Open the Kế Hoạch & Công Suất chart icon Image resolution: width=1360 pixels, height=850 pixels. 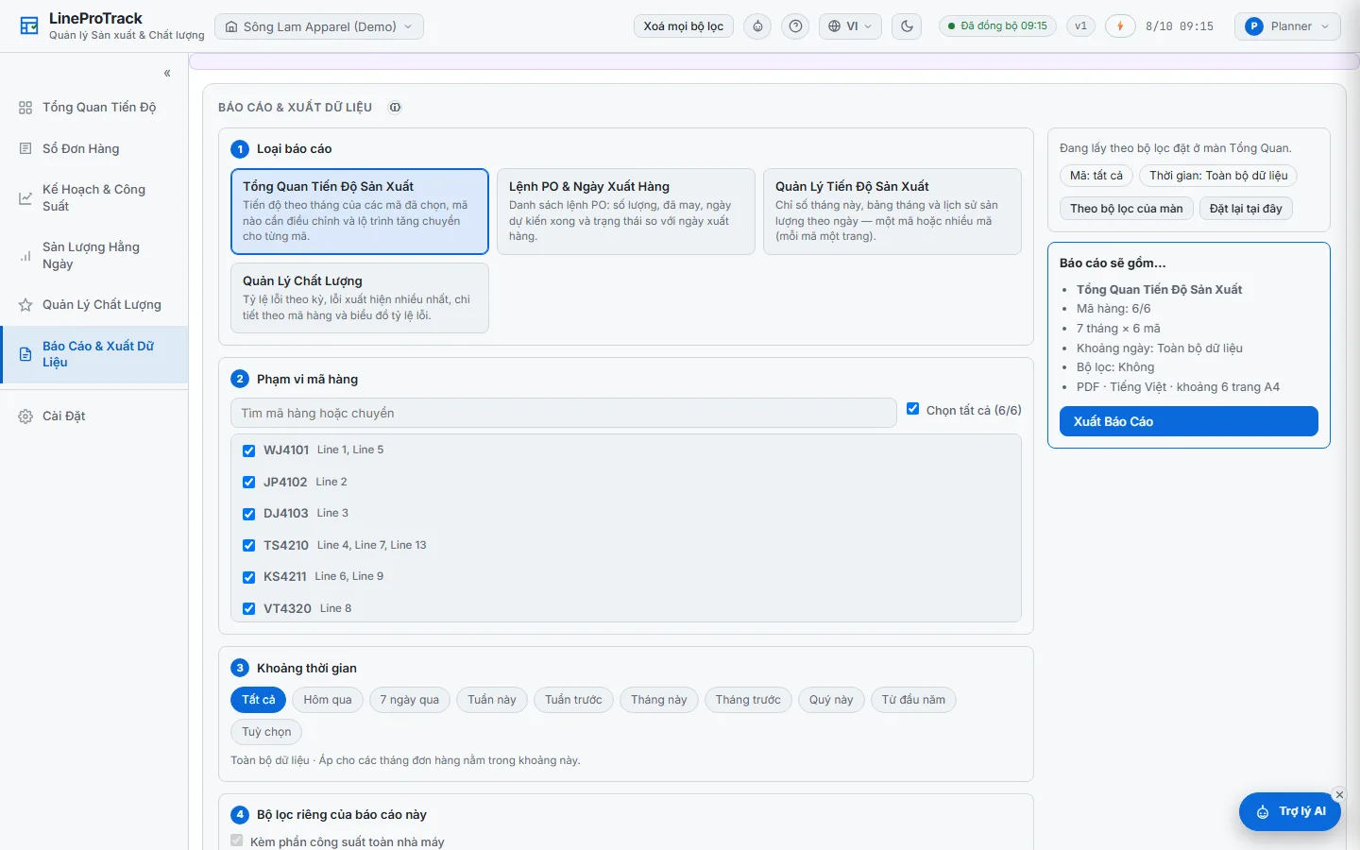25,197
